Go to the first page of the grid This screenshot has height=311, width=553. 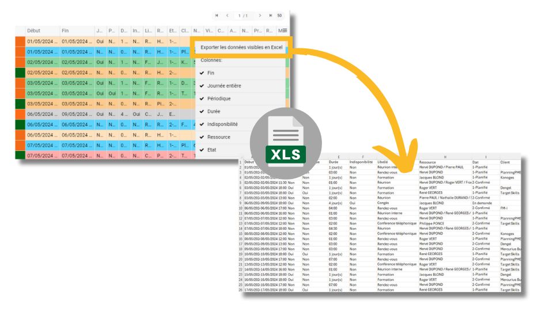point(217,16)
